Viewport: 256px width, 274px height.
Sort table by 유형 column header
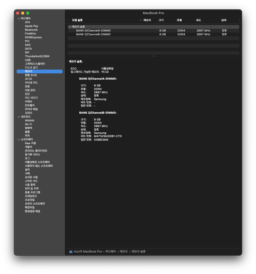[x=179, y=20]
